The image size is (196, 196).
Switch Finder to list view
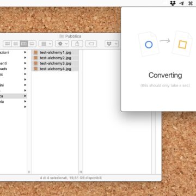pos(16,44)
